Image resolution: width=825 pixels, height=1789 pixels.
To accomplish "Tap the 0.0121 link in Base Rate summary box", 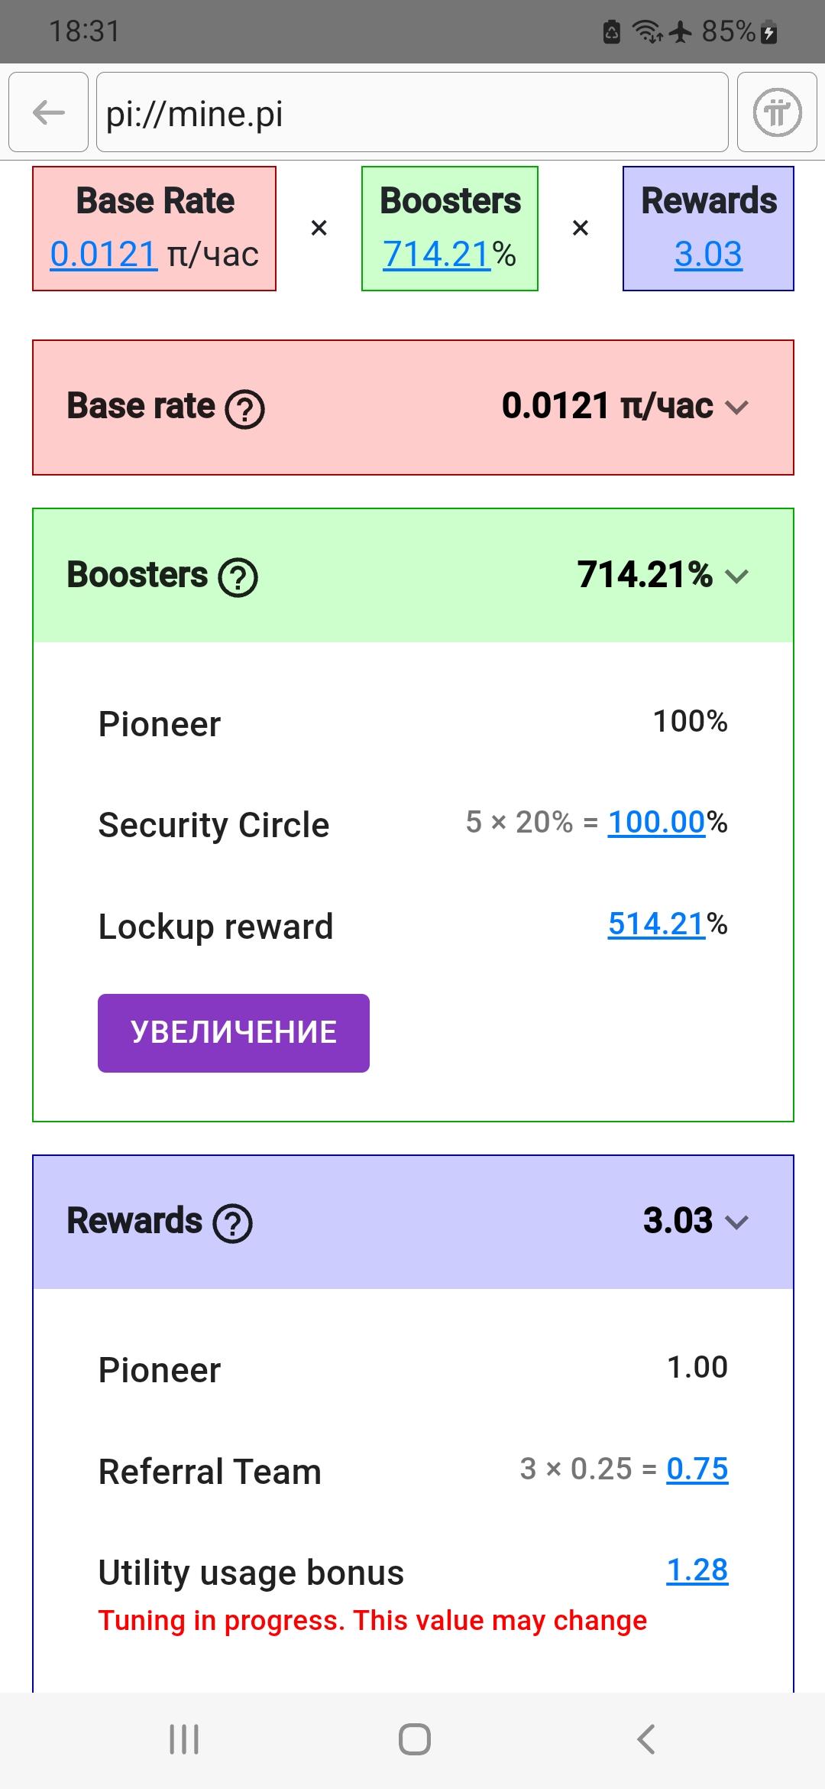I will tap(103, 254).
